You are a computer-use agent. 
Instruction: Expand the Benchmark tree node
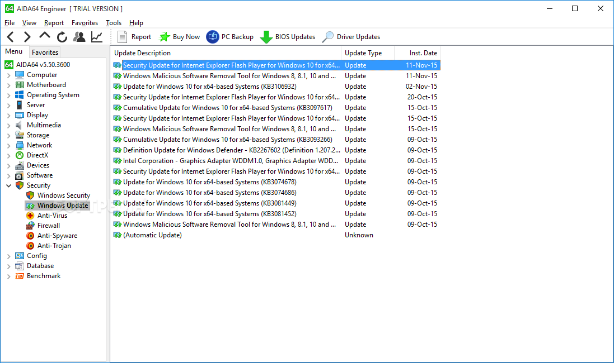click(x=8, y=276)
